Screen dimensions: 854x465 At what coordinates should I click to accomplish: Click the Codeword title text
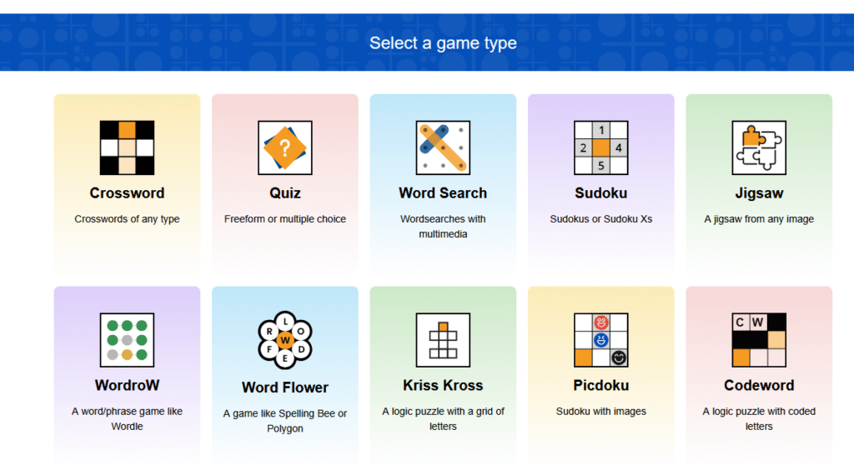(759, 386)
